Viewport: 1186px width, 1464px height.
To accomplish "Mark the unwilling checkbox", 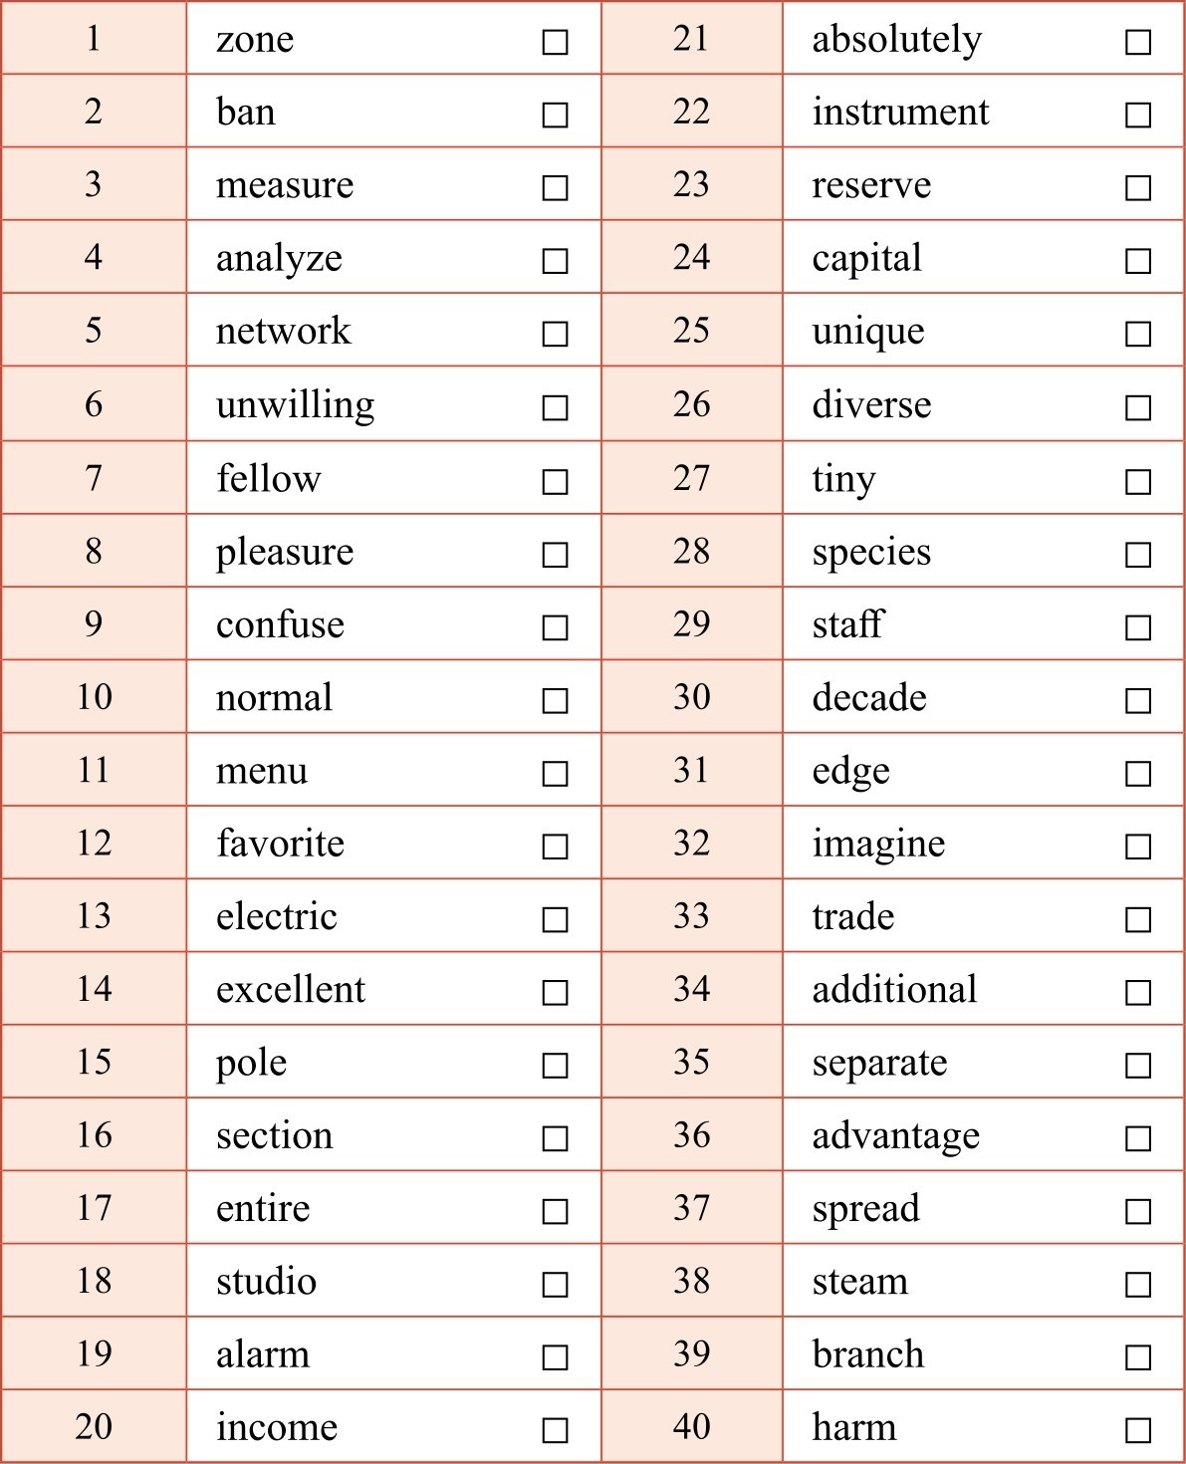I will tap(555, 407).
